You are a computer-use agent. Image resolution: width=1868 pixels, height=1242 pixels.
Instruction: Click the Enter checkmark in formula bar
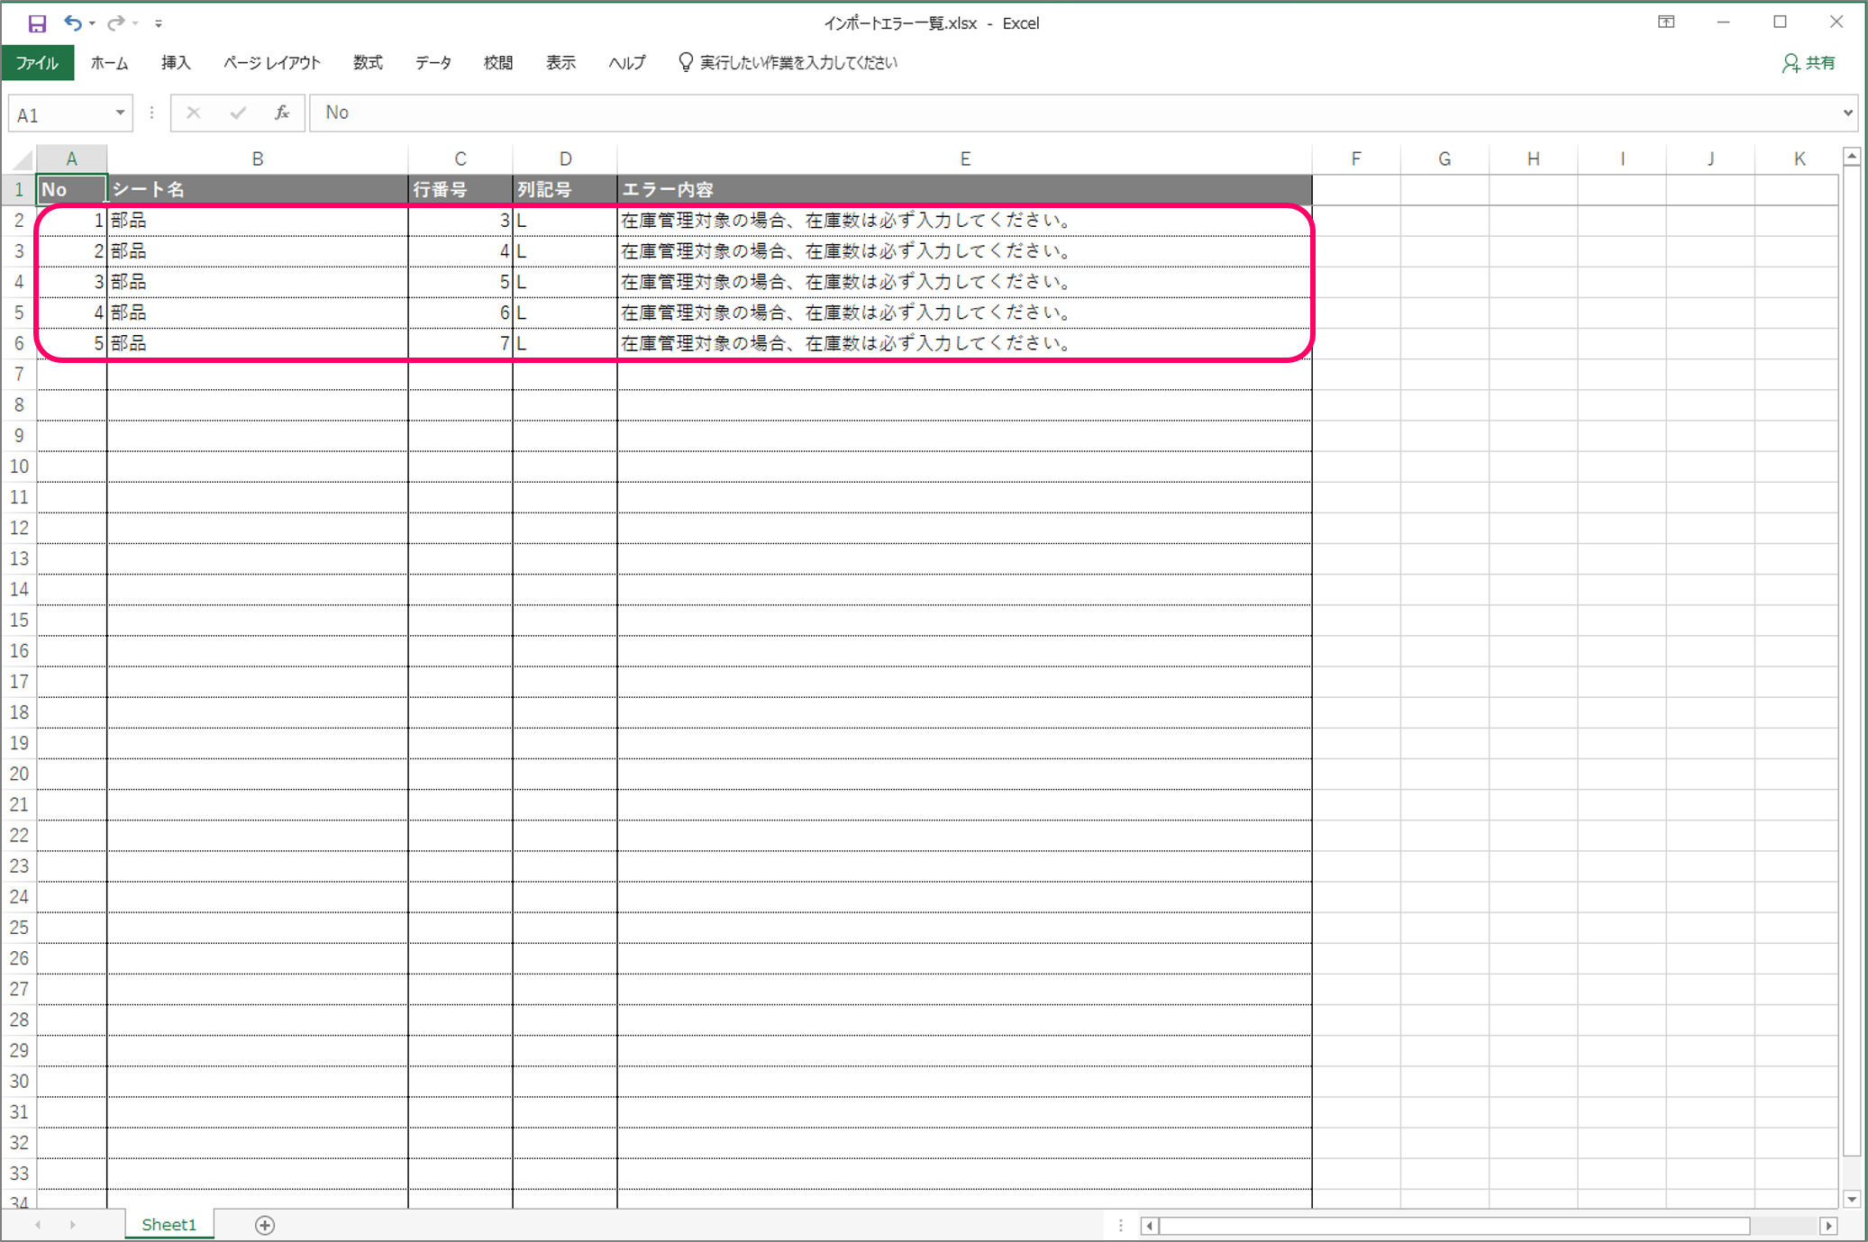(238, 113)
